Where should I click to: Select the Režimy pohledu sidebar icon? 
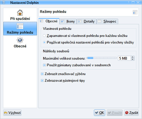(x=20, y=26)
